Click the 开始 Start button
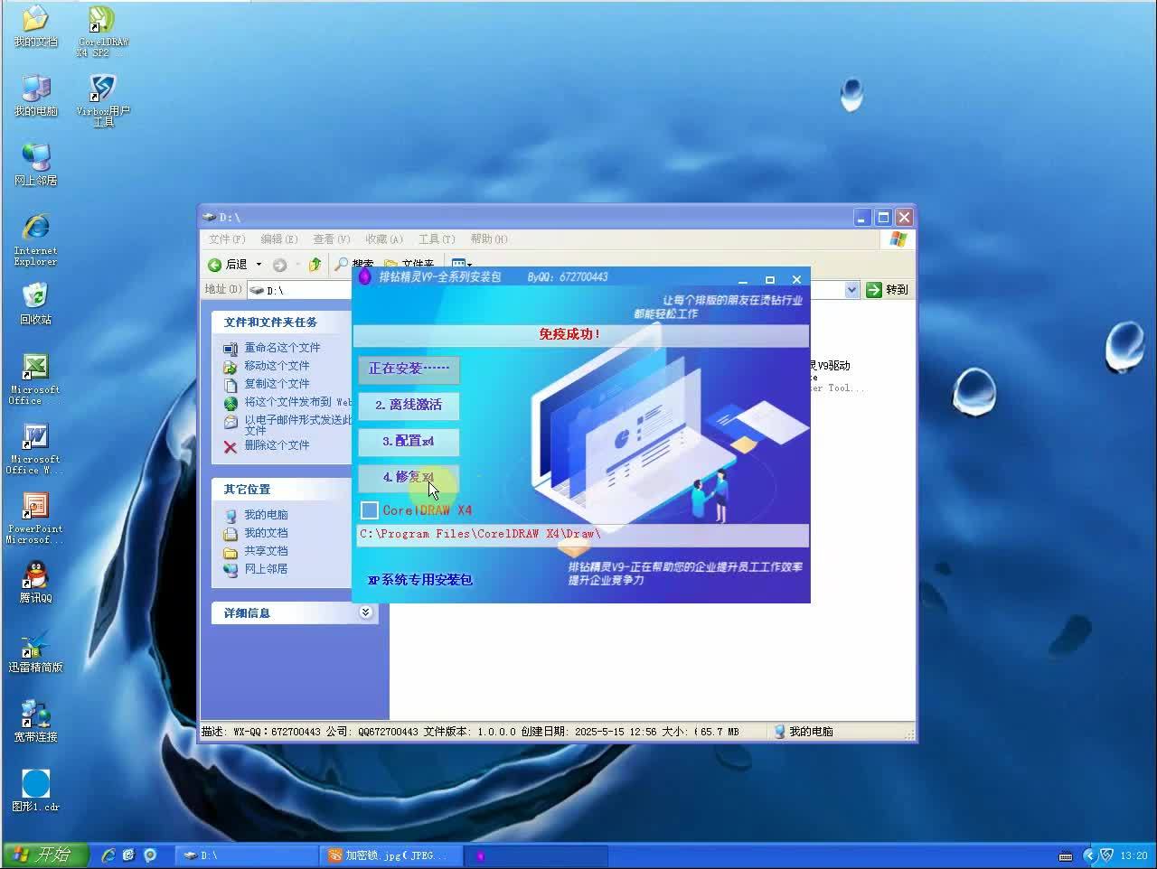This screenshot has height=869, width=1157. click(x=44, y=855)
